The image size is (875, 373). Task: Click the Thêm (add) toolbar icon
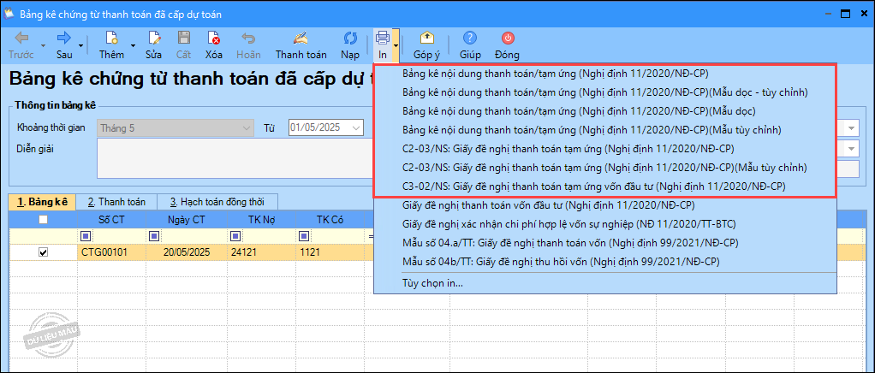coord(110,38)
